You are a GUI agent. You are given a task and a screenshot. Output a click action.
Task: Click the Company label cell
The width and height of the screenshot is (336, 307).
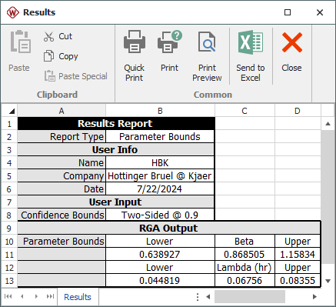tap(62, 176)
